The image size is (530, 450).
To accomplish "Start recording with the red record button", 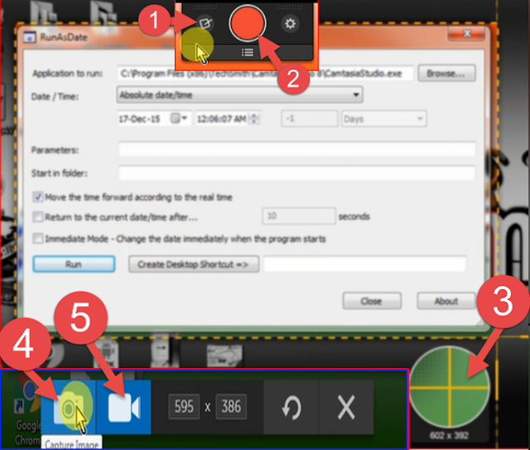I will click(x=248, y=23).
